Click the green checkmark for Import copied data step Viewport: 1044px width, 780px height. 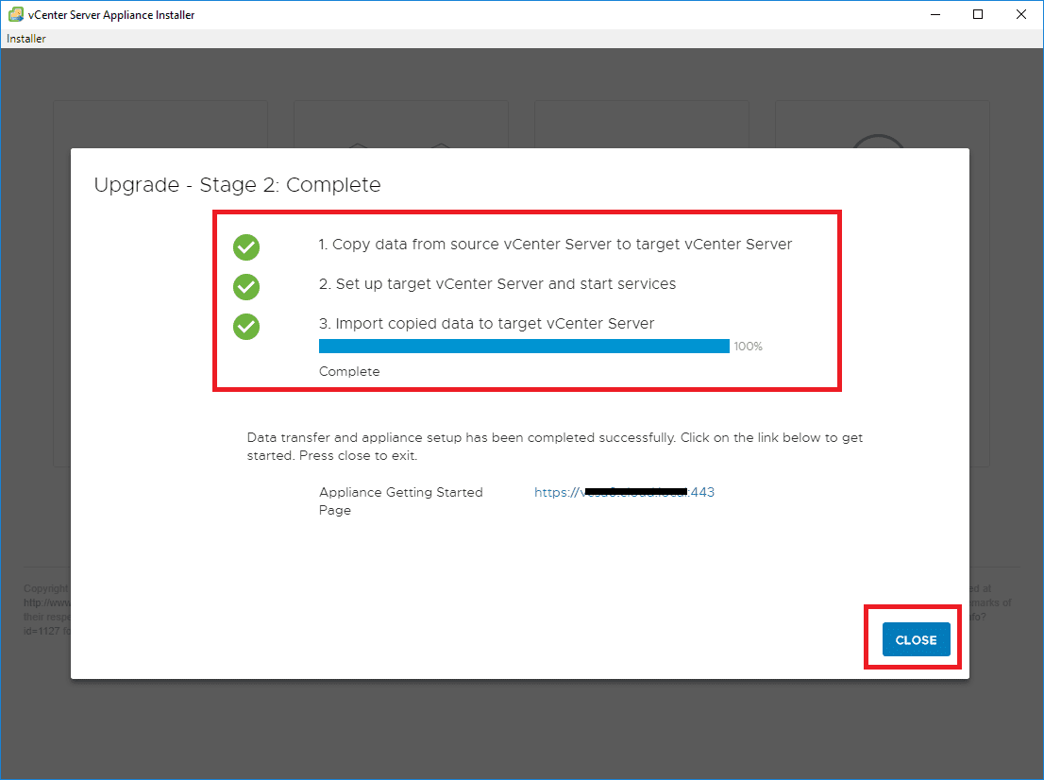246,327
